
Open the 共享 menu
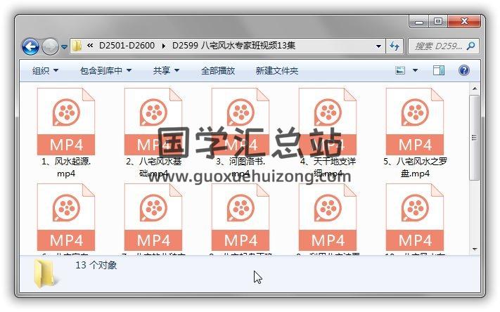(166, 70)
